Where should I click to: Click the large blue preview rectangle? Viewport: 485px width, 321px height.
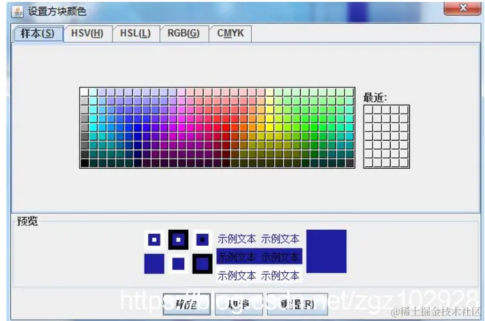[326, 251]
